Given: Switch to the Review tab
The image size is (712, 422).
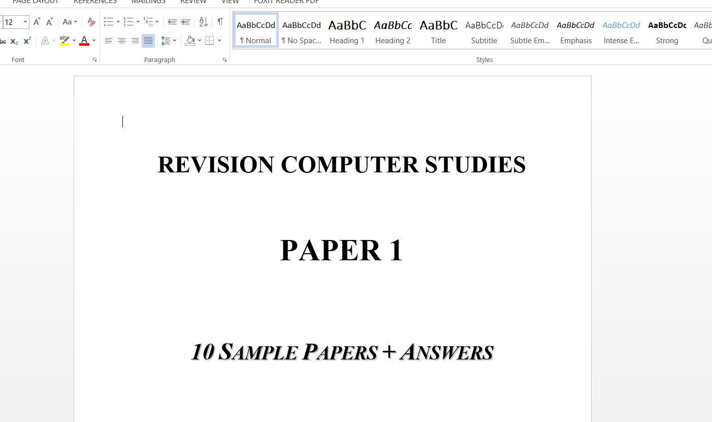Looking at the screenshot, I should click(x=193, y=3).
